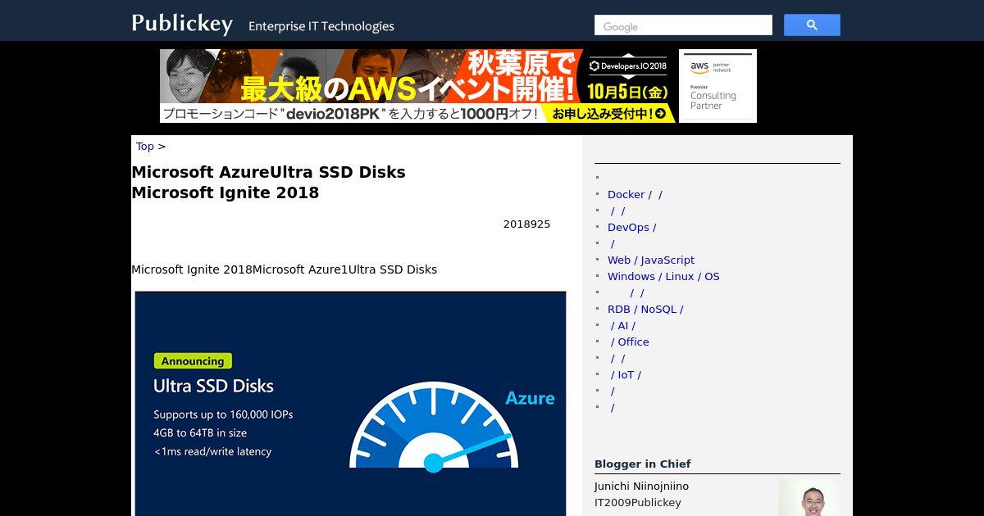Click the Junichi Niinojniino name text
Image resolution: width=984 pixels, height=516 pixels.
[641, 487]
